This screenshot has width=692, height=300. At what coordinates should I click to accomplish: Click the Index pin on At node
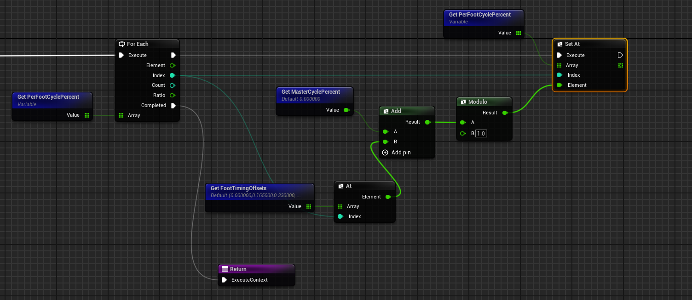(x=340, y=216)
